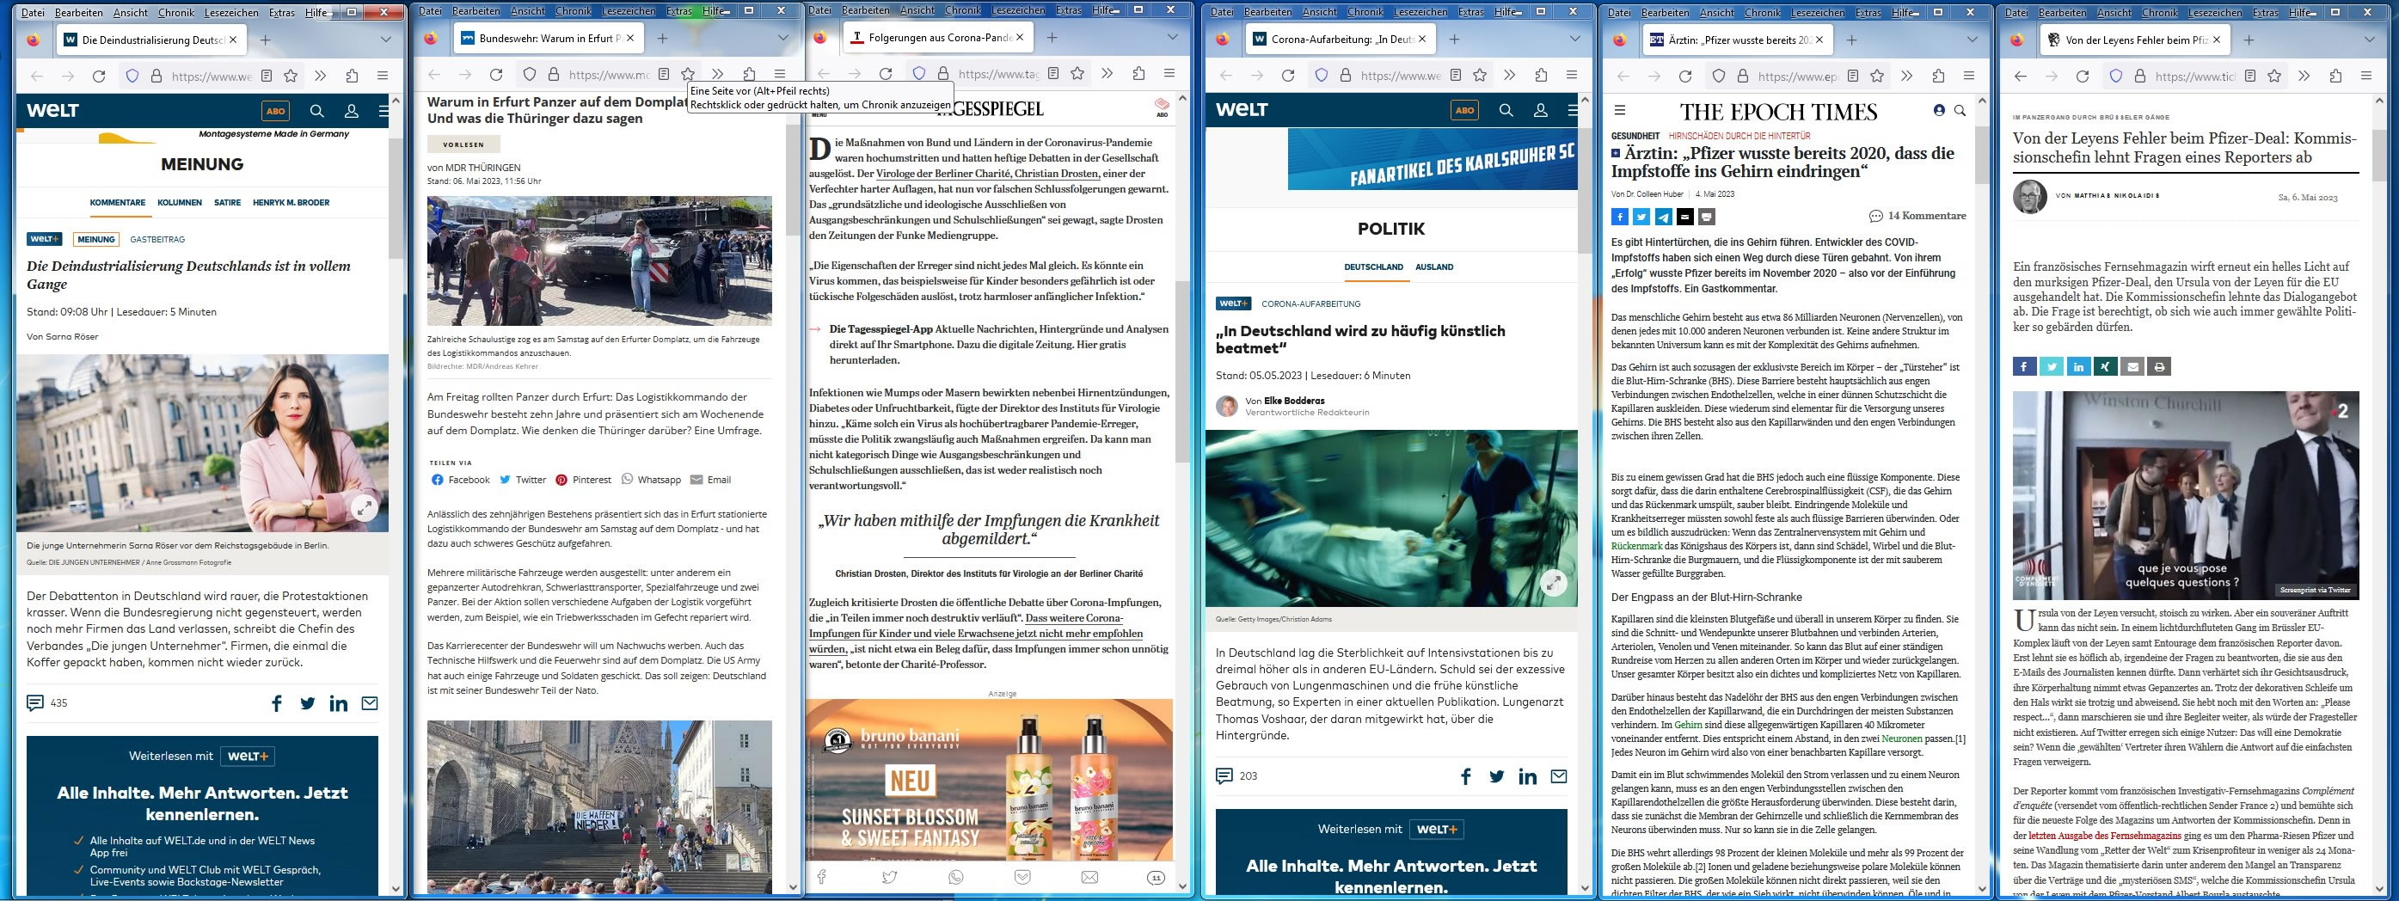Image resolution: width=2399 pixels, height=901 pixels.
Task: Enlarge the Sarna Röser photo via expand icon
Action: click(364, 507)
